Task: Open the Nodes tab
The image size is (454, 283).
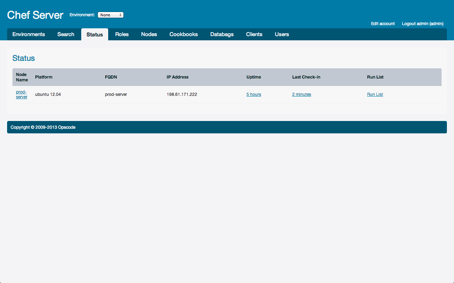Action: [x=149, y=34]
